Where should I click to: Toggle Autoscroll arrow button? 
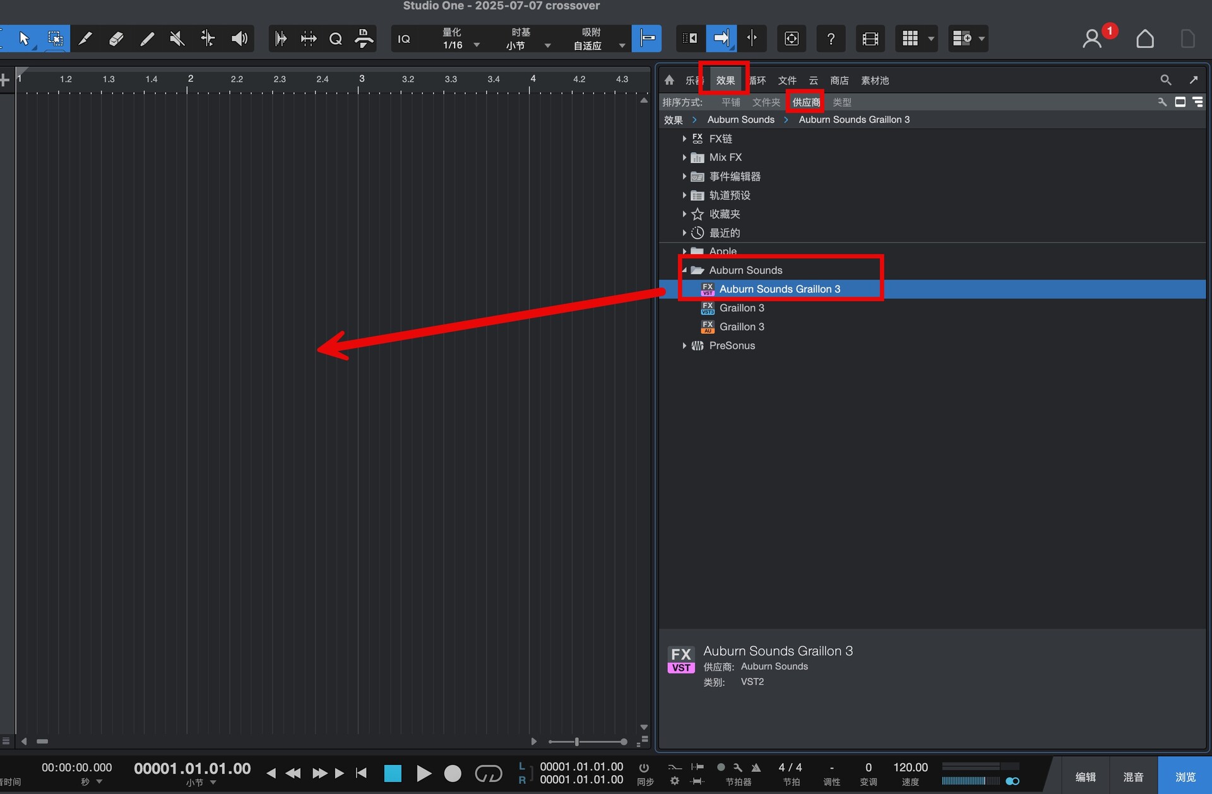pyautogui.click(x=721, y=39)
